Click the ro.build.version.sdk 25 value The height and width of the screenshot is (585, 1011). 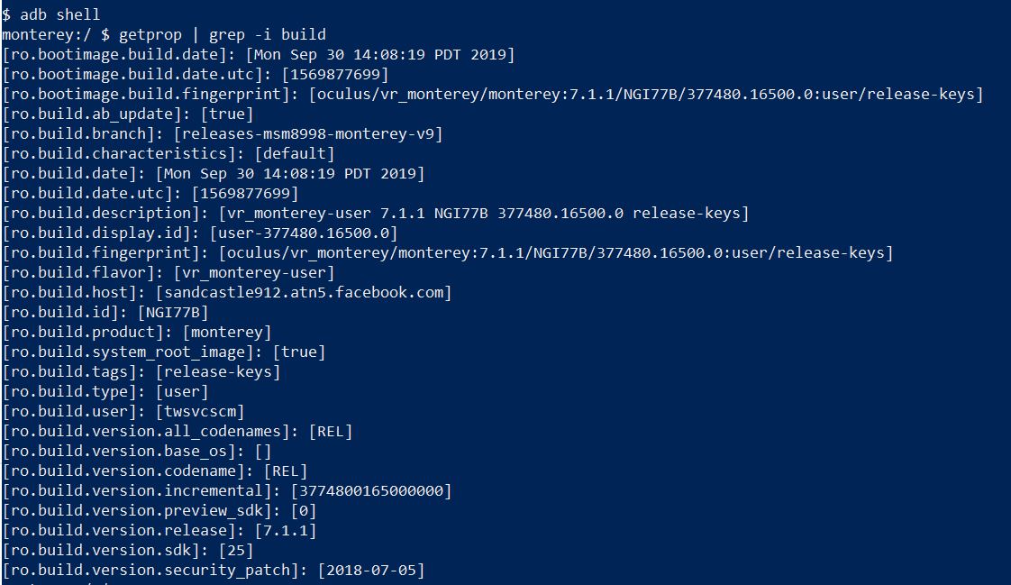point(236,550)
